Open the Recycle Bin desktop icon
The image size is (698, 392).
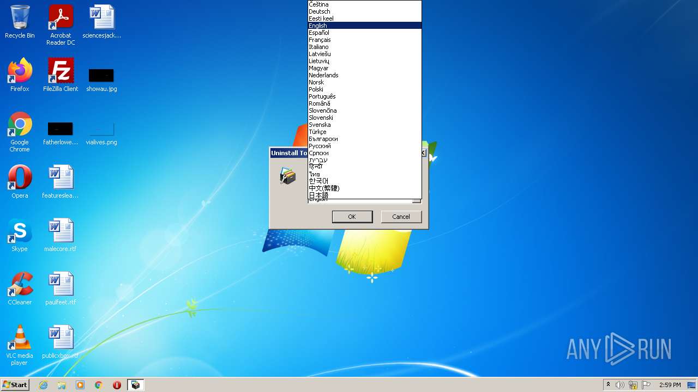(x=20, y=22)
